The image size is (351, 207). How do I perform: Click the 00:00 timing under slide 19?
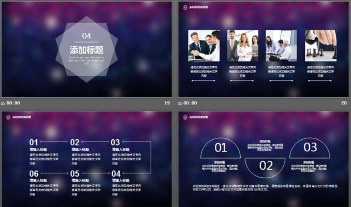coord(13,103)
